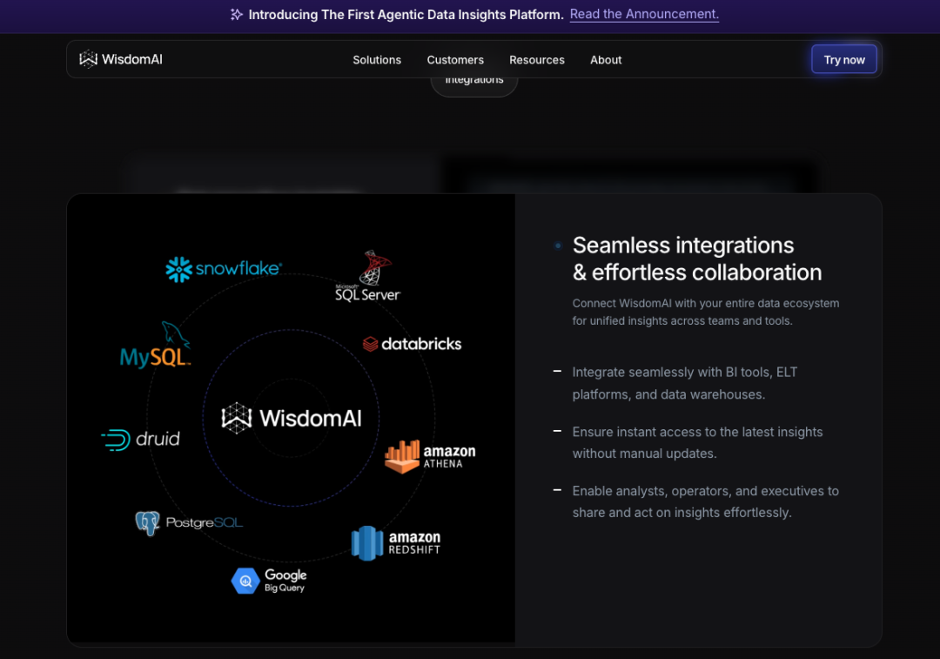Click the 'Integrate seamlessly with BI tools' bullet

[685, 383]
